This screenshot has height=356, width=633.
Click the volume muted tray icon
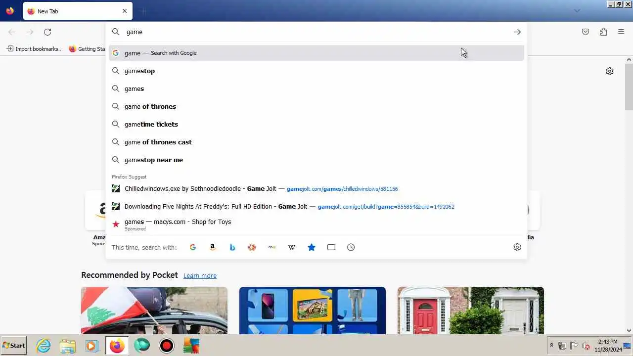[586, 346]
